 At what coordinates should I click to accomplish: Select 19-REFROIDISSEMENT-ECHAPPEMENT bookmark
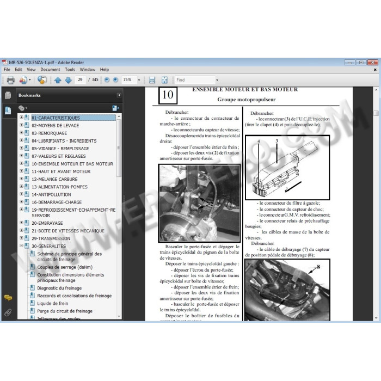[73, 213]
